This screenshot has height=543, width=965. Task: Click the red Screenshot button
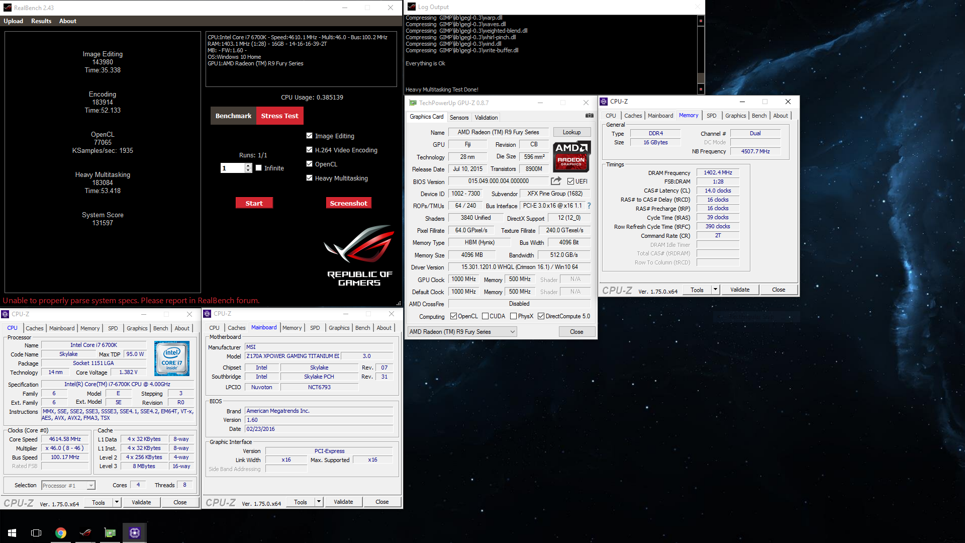coord(348,203)
